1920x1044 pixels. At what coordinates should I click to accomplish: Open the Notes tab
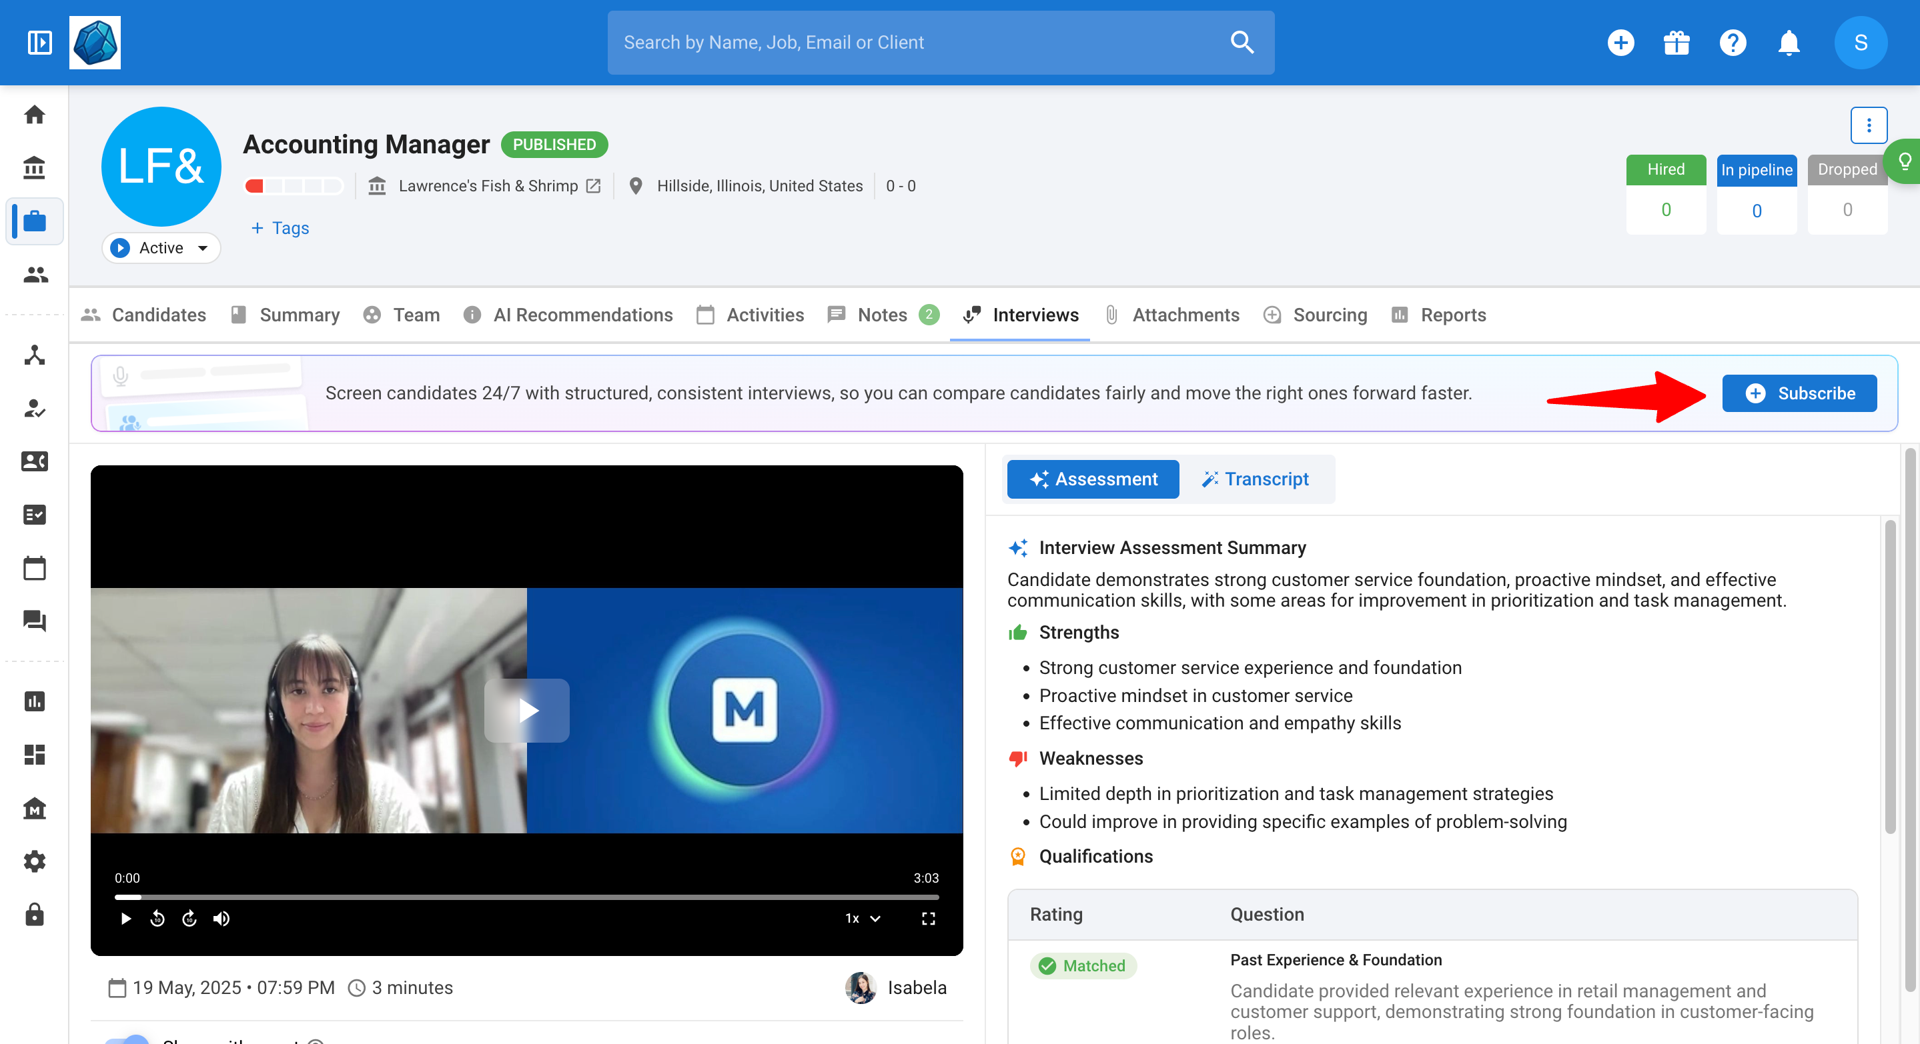883,315
